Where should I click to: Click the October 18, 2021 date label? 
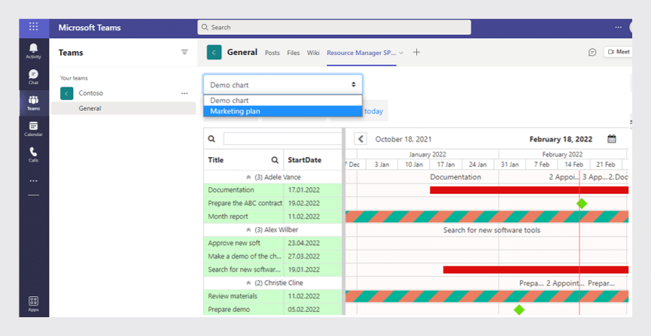(x=403, y=139)
